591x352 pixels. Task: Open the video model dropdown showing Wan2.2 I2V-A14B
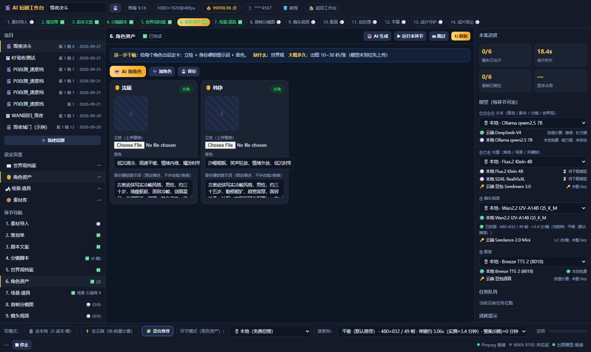(533, 208)
